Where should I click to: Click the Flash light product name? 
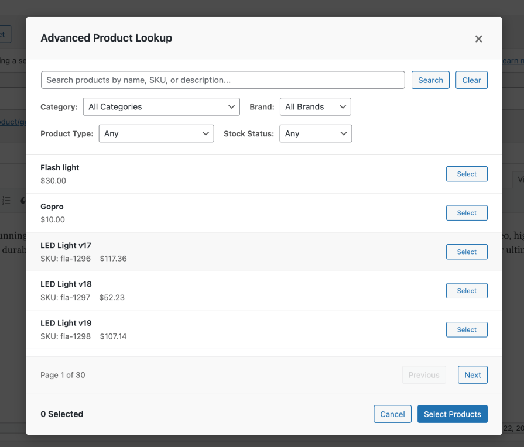click(60, 168)
